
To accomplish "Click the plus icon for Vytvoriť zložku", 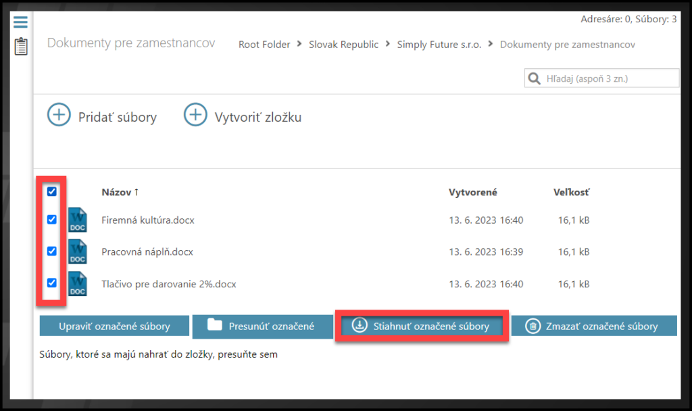I will click(x=195, y=115).
